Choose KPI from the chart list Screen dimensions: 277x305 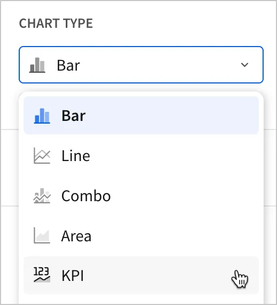coord(141,275)
